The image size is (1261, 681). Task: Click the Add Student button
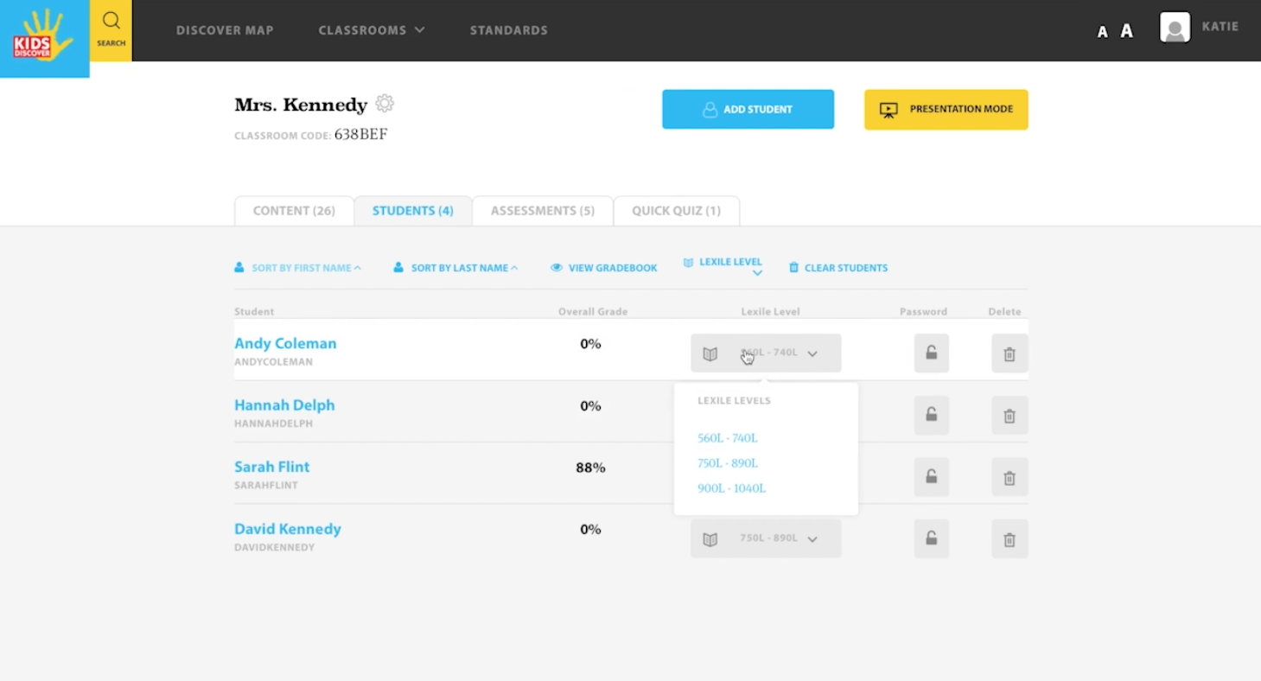click(x=748, y=110)
